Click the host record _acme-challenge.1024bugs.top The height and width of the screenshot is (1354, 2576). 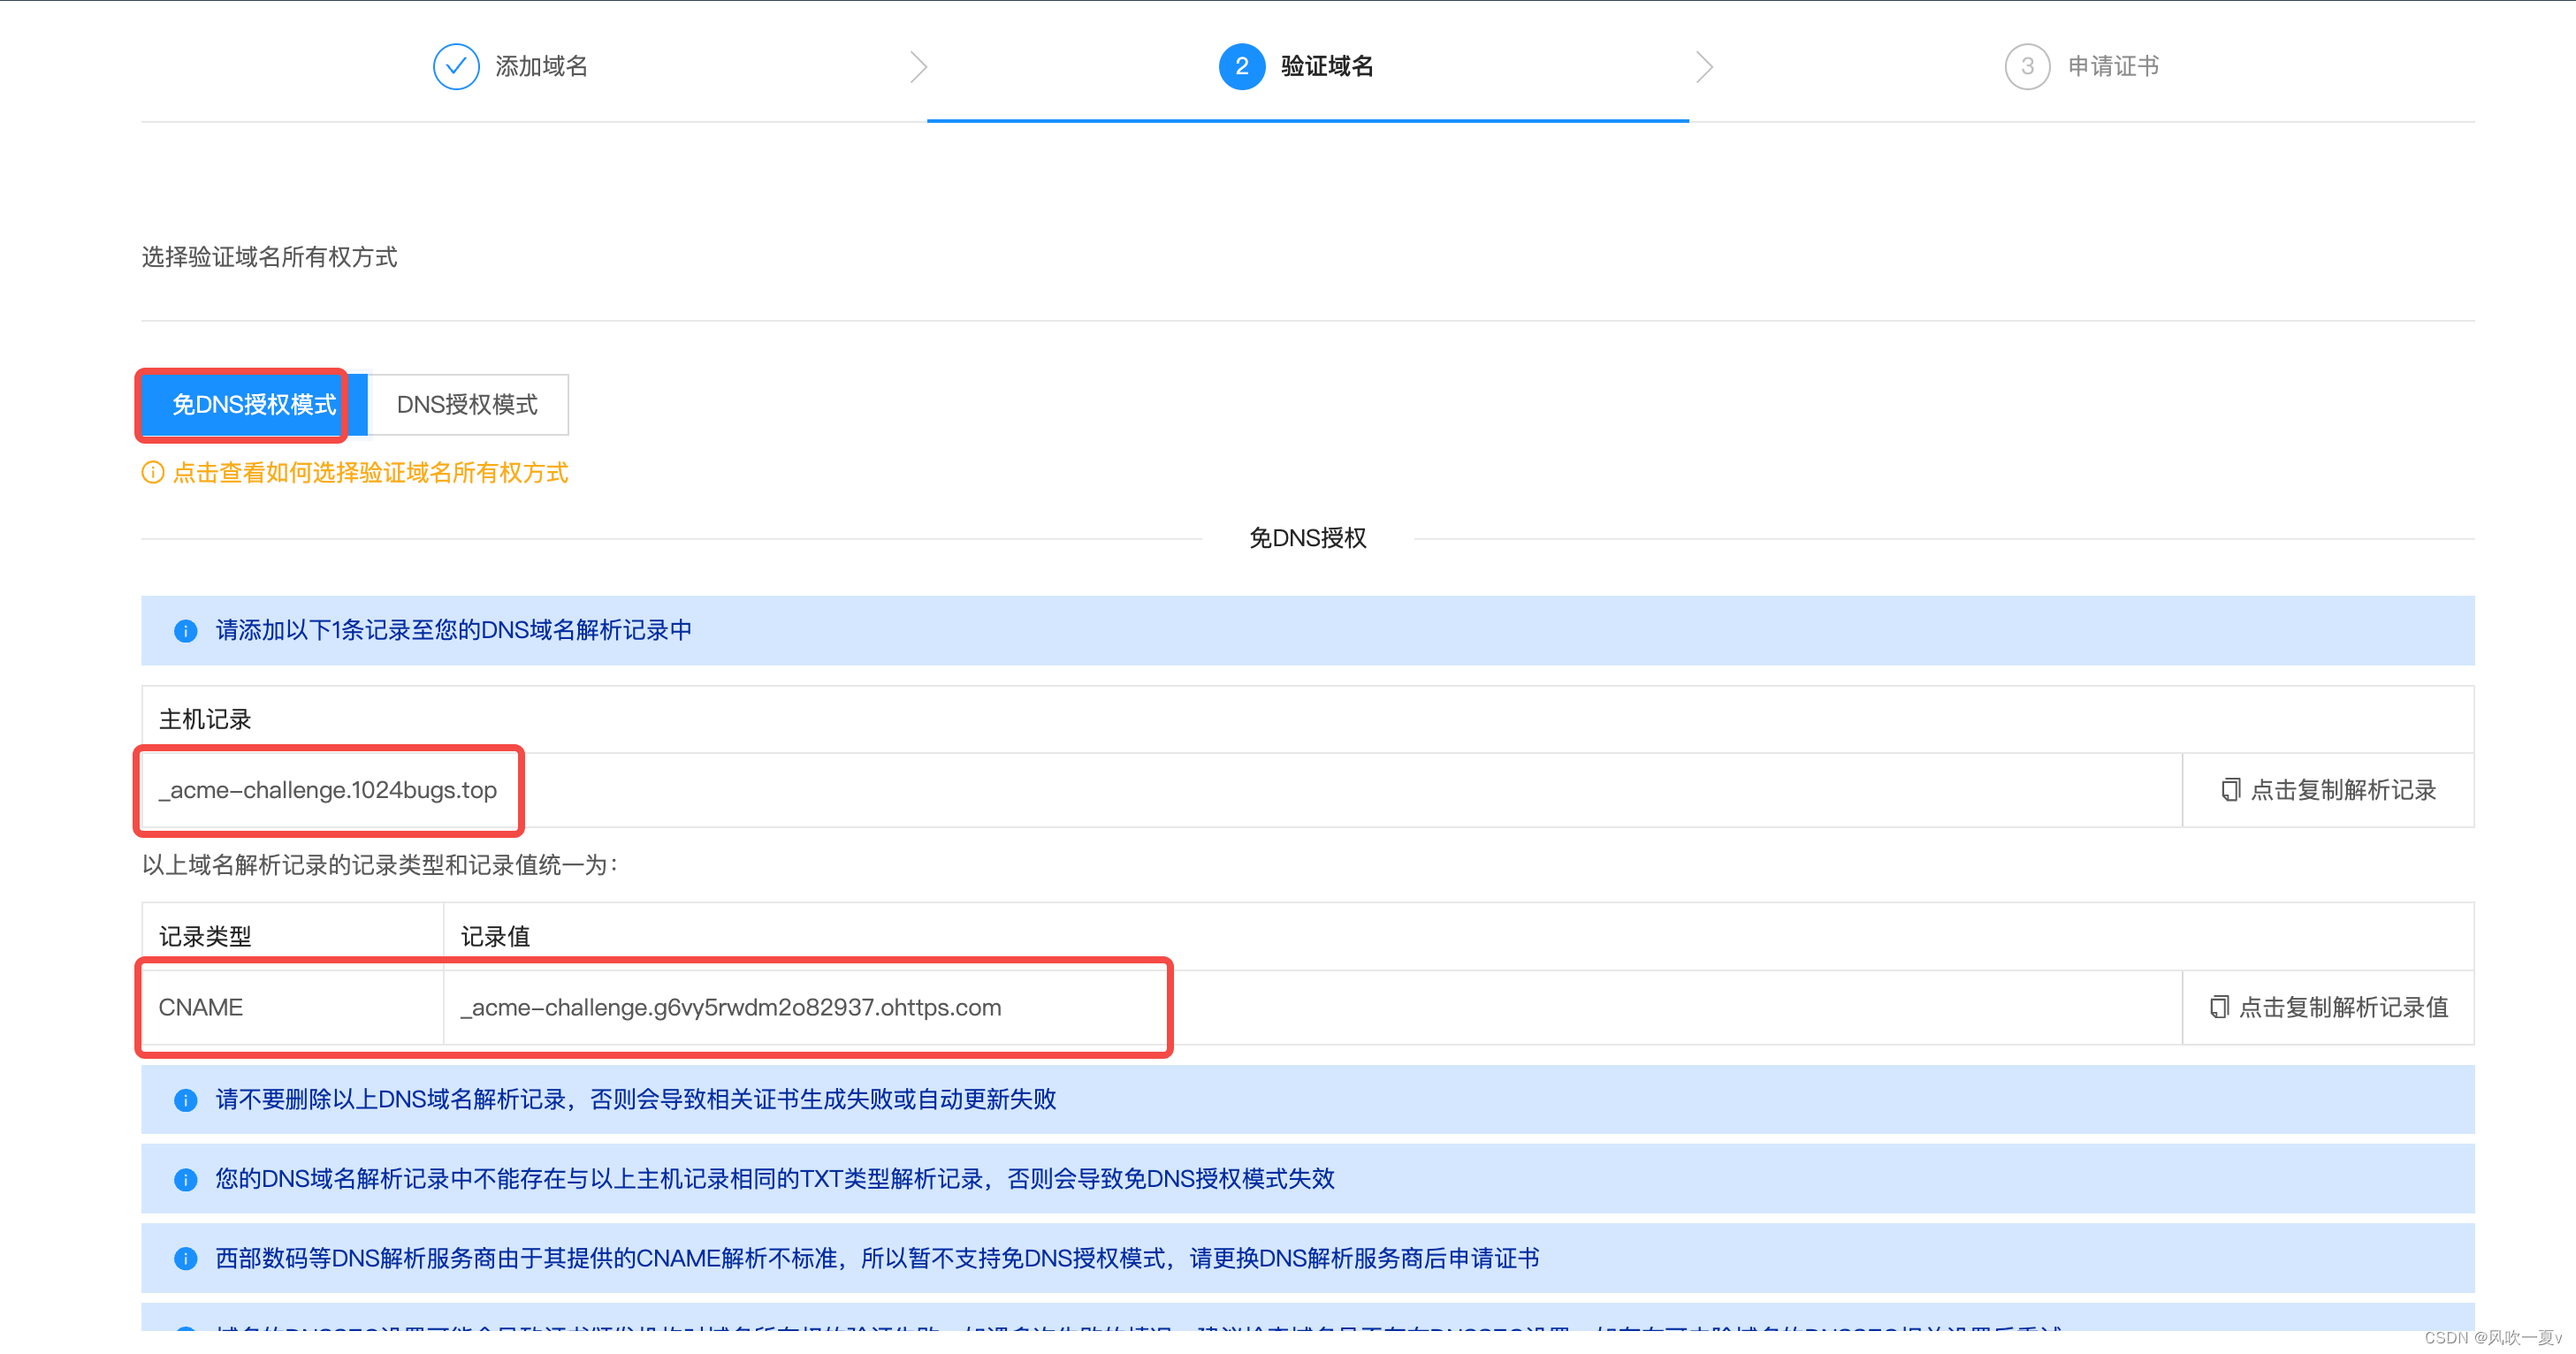328,789
